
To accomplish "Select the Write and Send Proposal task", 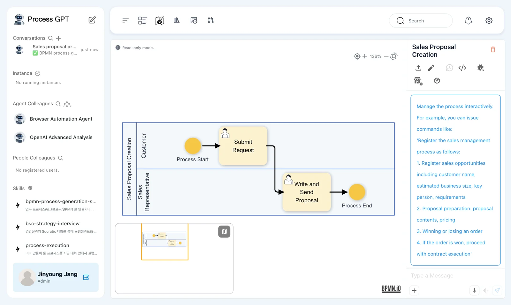I will (x=307, y=192).
